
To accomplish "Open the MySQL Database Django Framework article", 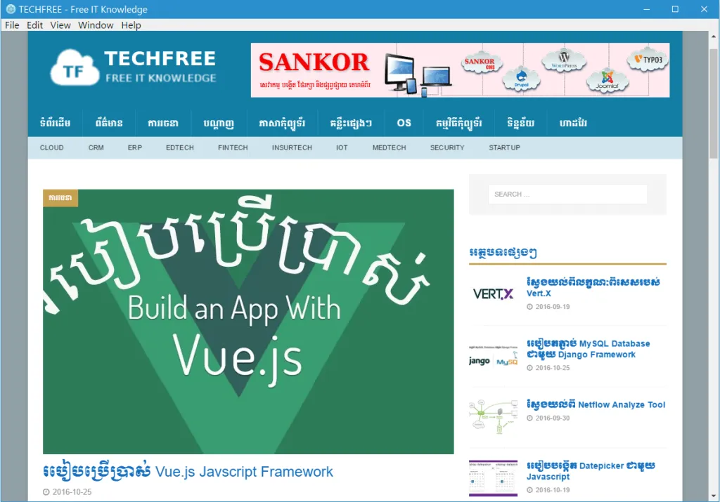I will pos(589,349).
